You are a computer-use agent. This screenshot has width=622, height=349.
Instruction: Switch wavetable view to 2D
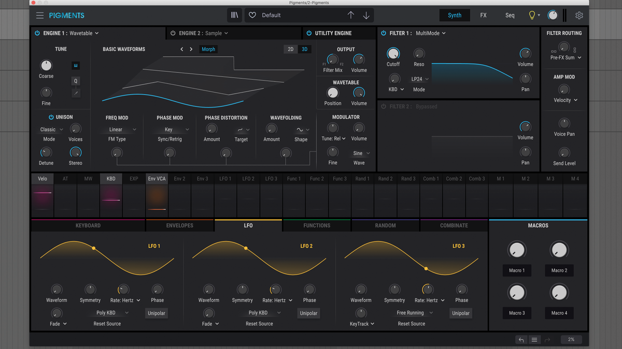(290, 49)
